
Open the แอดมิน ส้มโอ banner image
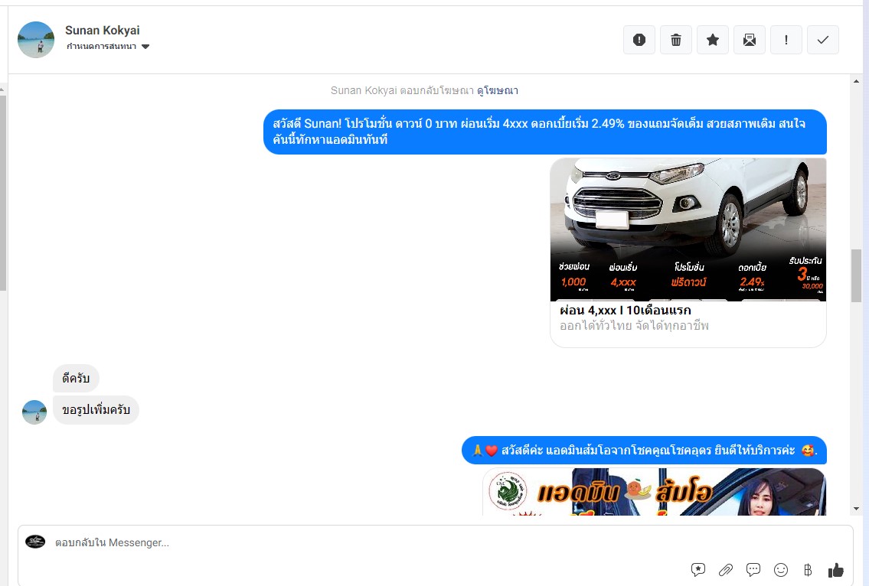click(x=654, y=492)
